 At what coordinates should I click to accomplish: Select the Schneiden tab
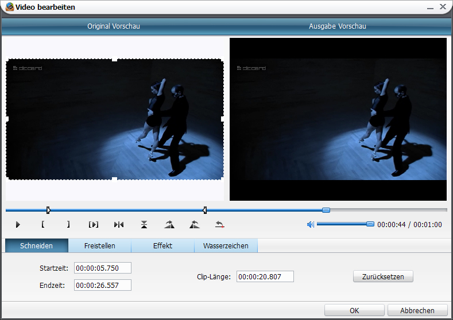[36, 246]
